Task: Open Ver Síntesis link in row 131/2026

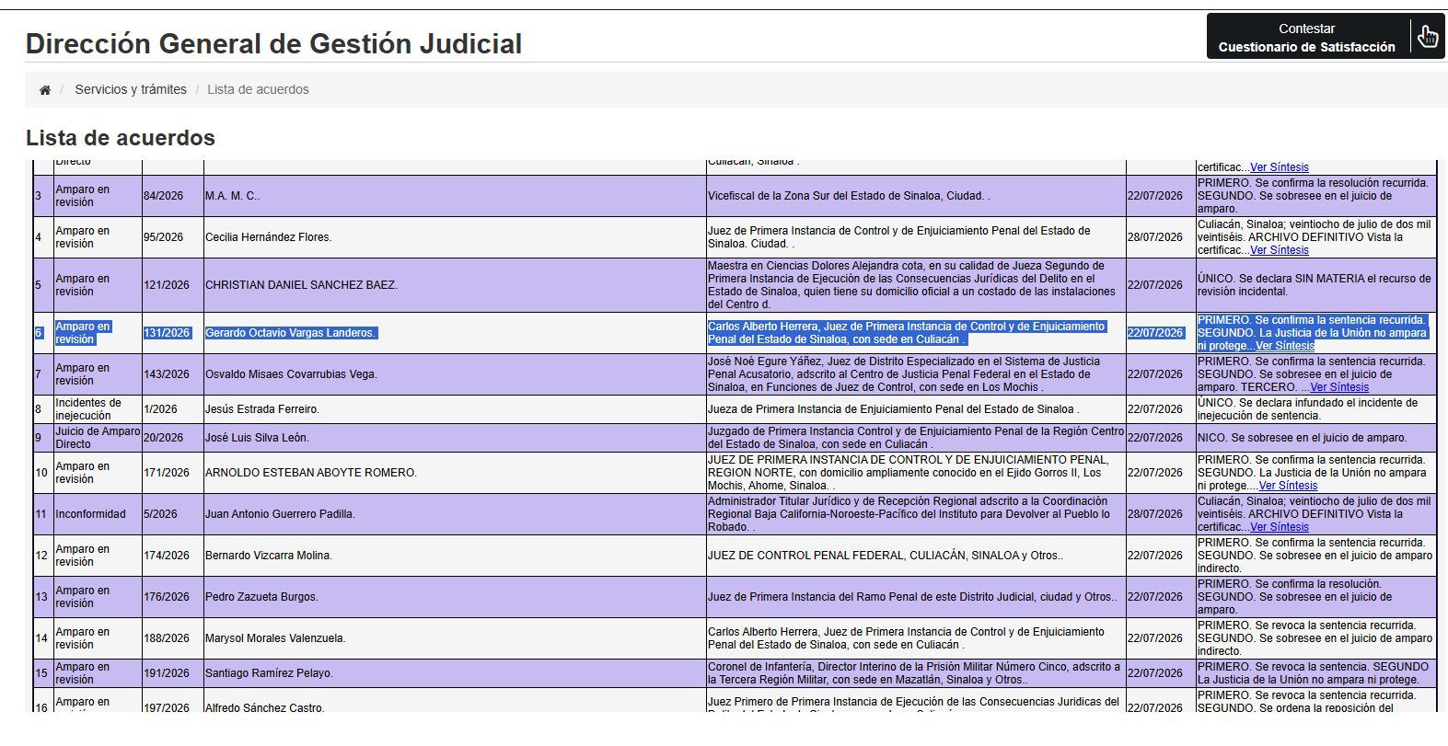Action: (x=1284, y=346)
